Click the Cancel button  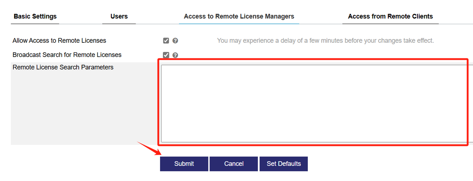[x=234, y=164]
